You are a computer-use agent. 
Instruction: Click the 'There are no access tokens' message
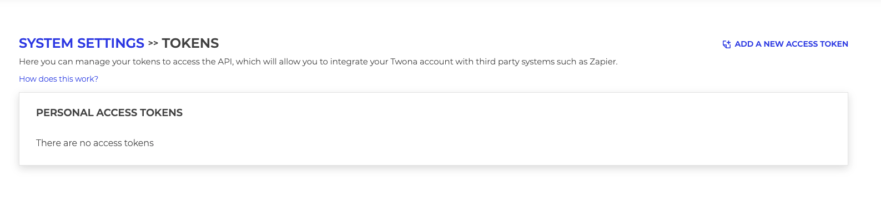tap(95, 143)
